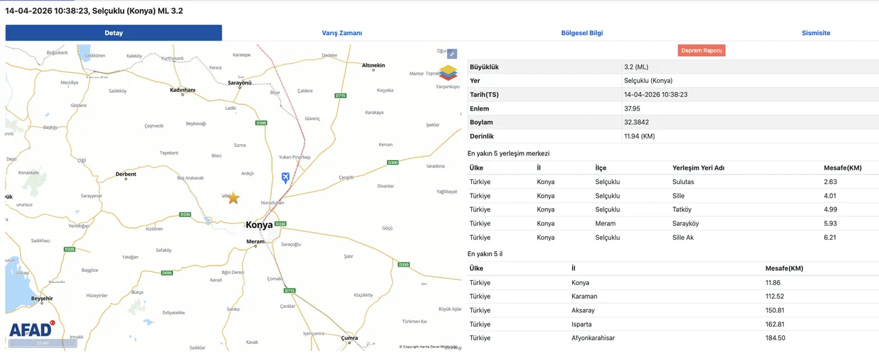This screenshot has height=353, width=879.
Task: Click the Konya city label on map
Action: pyautogui.click(x=259, y=225)
